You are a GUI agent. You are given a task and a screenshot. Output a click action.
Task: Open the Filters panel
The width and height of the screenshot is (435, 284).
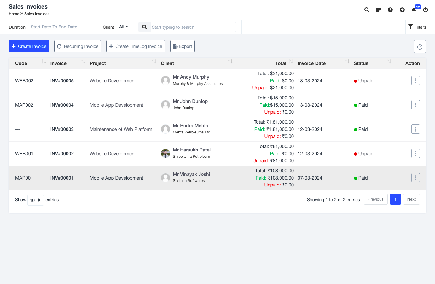[417, 27]
